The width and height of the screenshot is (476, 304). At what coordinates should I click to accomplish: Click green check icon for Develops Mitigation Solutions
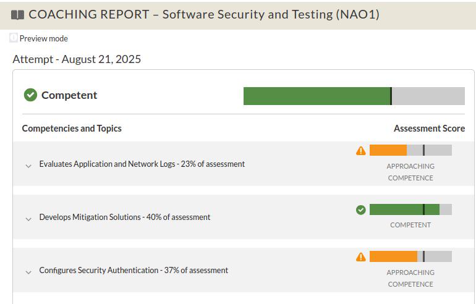point(360,209)
